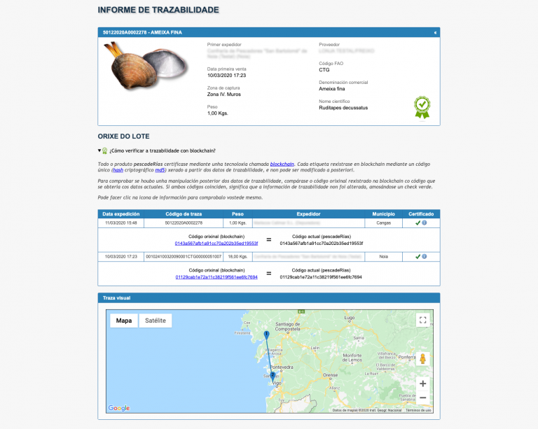Image resolution: width=538 pixels, height=429 pixels.
Task: Click green check in Cangas row
Action: coord(418,223)
